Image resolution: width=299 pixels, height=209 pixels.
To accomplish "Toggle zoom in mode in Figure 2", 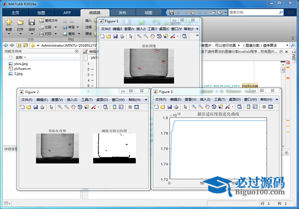I will [x=60, y=107].
